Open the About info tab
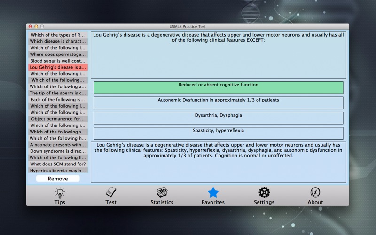The height and width of the screenshot is (235, 376). coord(315,196)
